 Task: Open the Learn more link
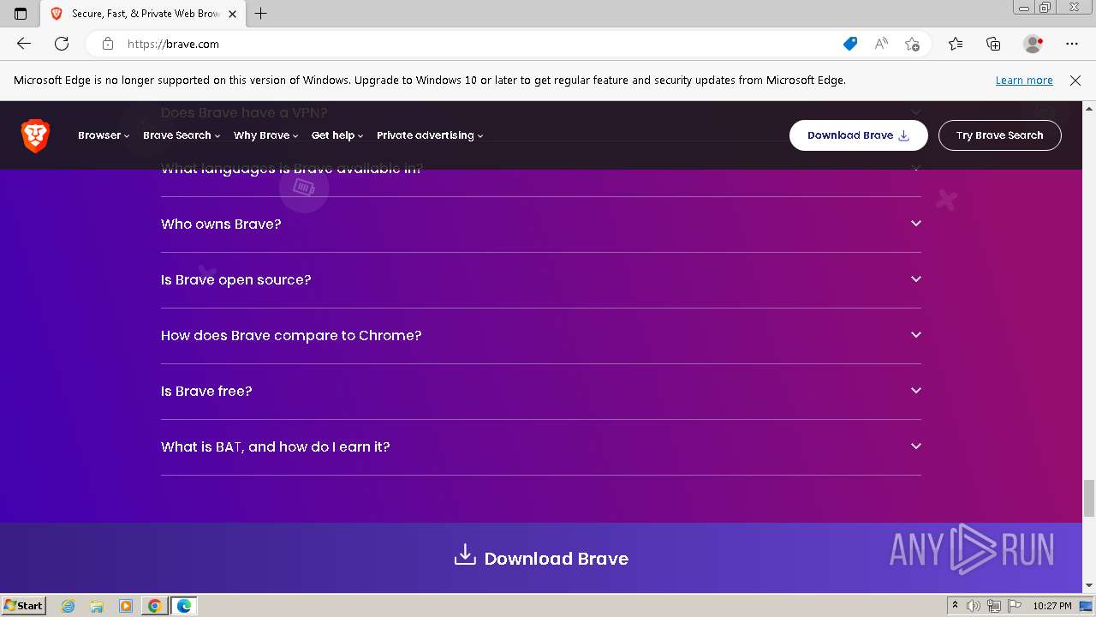[1024, 81]
